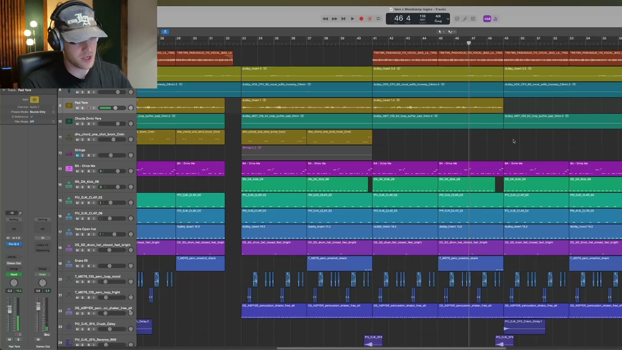The width and height of the screenshot is (622, 350).
Task: Click the fast forward transport button
Action: click(x=334, y=19)
